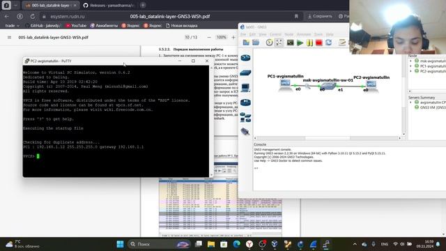Open console to all devices icon
The height and width of the screenshot is (251, 446).
(x=290, y=43)
